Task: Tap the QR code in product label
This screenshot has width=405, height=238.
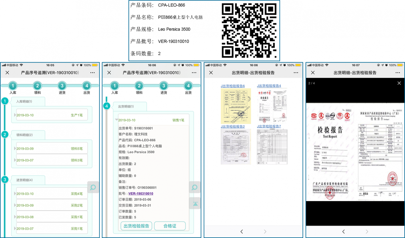Action: (x=249, y=30)
